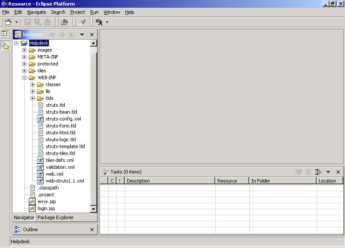This screenshot has width=345, height=248.
Task: Select the Resource perspective sidebar icon
Action: point(5,46)
